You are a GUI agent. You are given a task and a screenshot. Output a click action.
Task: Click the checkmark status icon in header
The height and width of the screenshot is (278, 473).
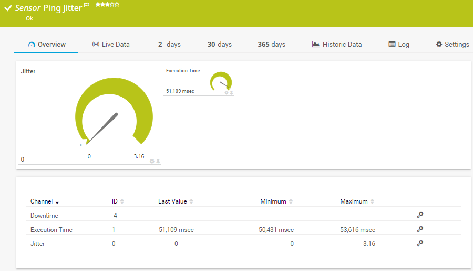pos(8,8)
